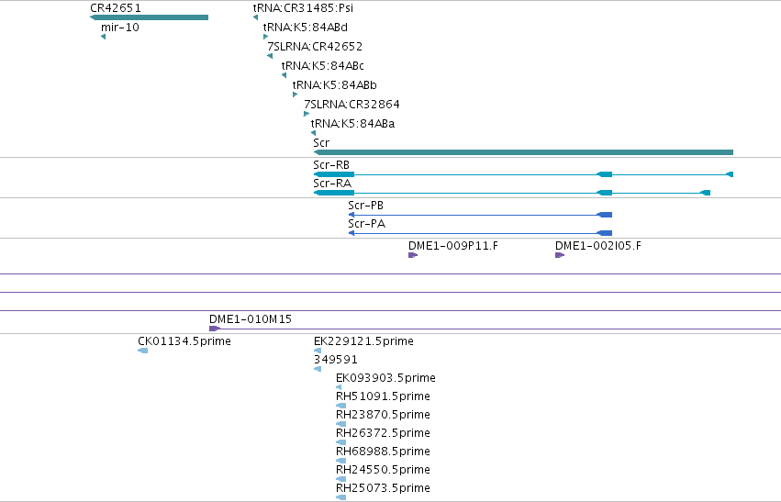Image resolution: width=781 pixels, height=502 pixels.
Task: Click the RH51091.5prime label
Action: tap(383, 396)
